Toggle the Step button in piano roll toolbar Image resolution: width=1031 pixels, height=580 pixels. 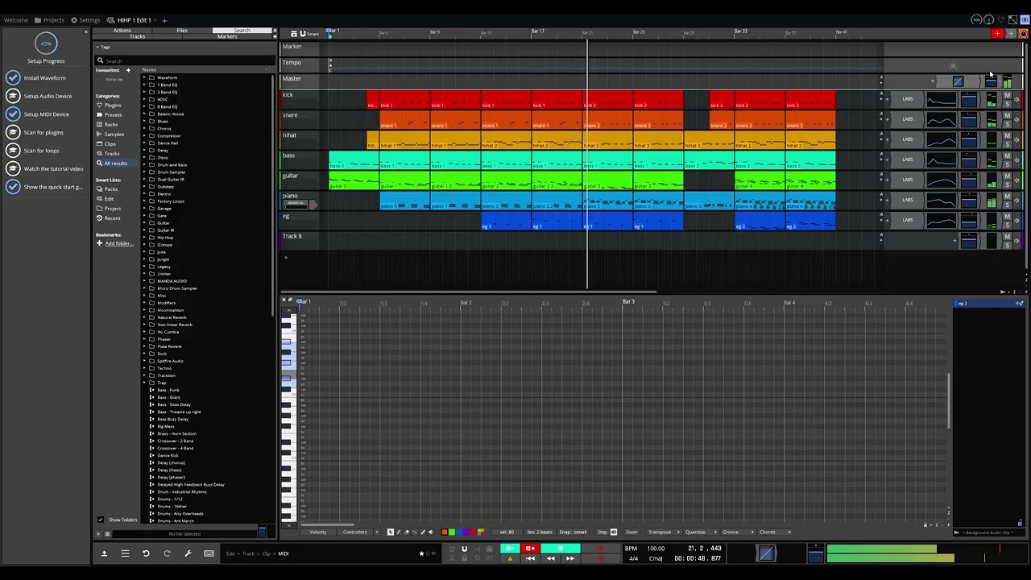click(x=602, y=532)
